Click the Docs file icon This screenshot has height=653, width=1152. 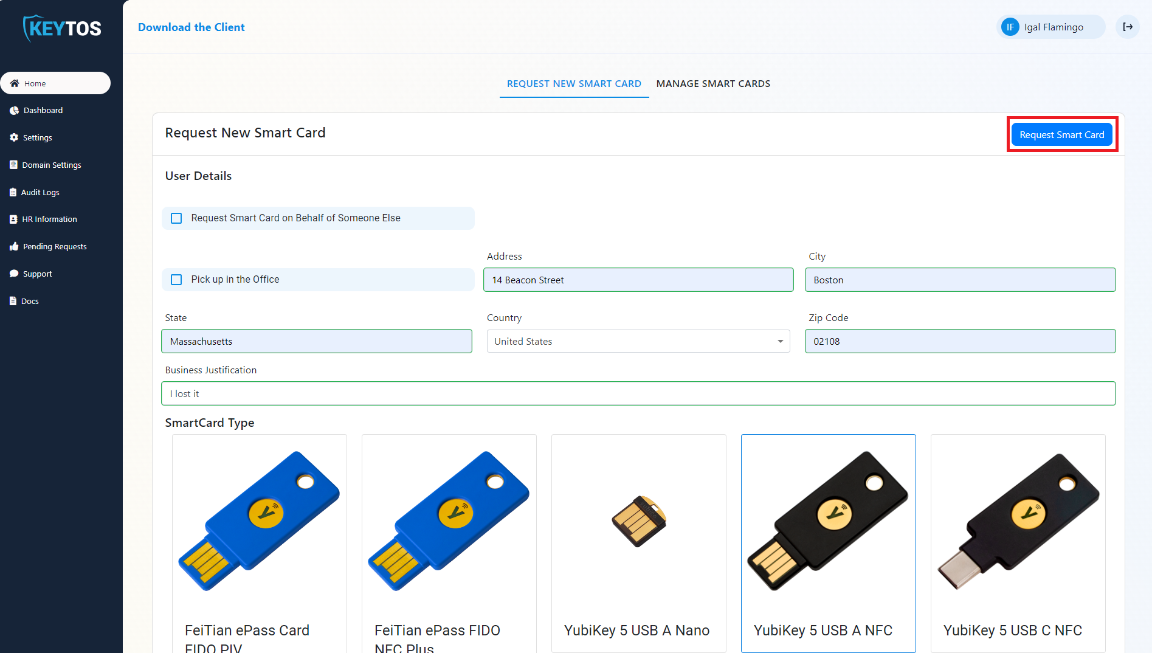pyautogui.click(x=13, y=301)
